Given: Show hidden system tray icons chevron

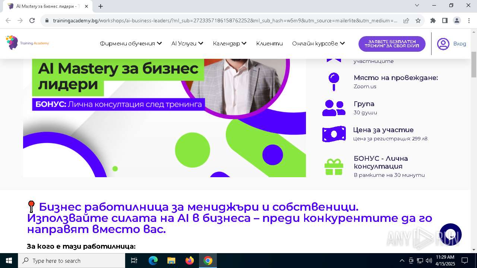Looking at the screenshot, I should pos(402,261).
